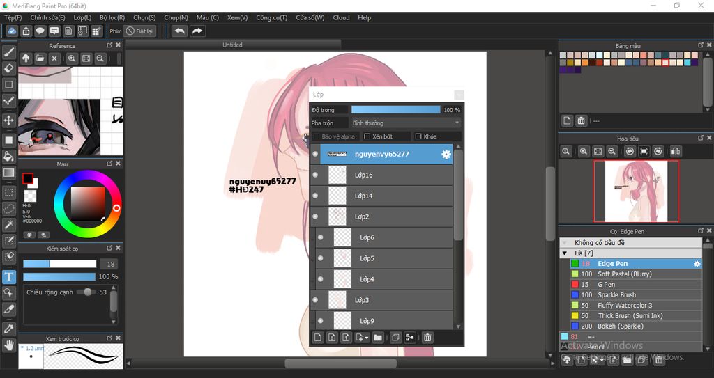
Task: Hide the nguyenvy65277 layer
Action: pos(315,155)
